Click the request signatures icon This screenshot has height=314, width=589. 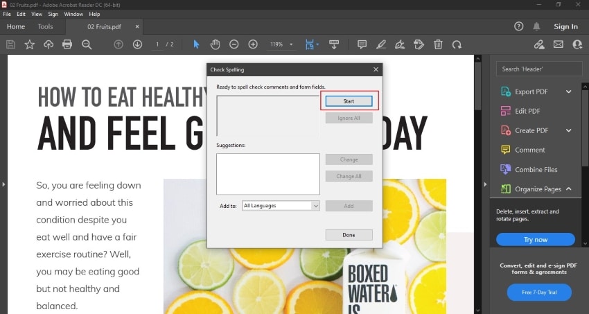[x=419, y=44]
